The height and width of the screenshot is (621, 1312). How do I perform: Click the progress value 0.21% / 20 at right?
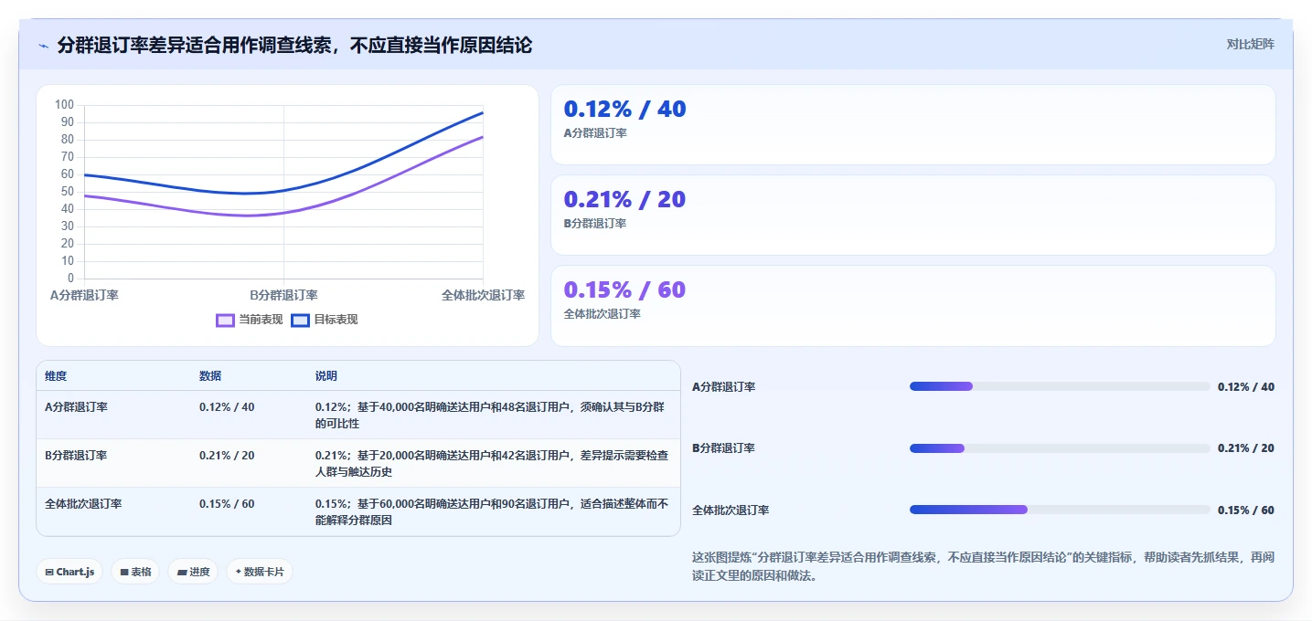click(1246, 448)
